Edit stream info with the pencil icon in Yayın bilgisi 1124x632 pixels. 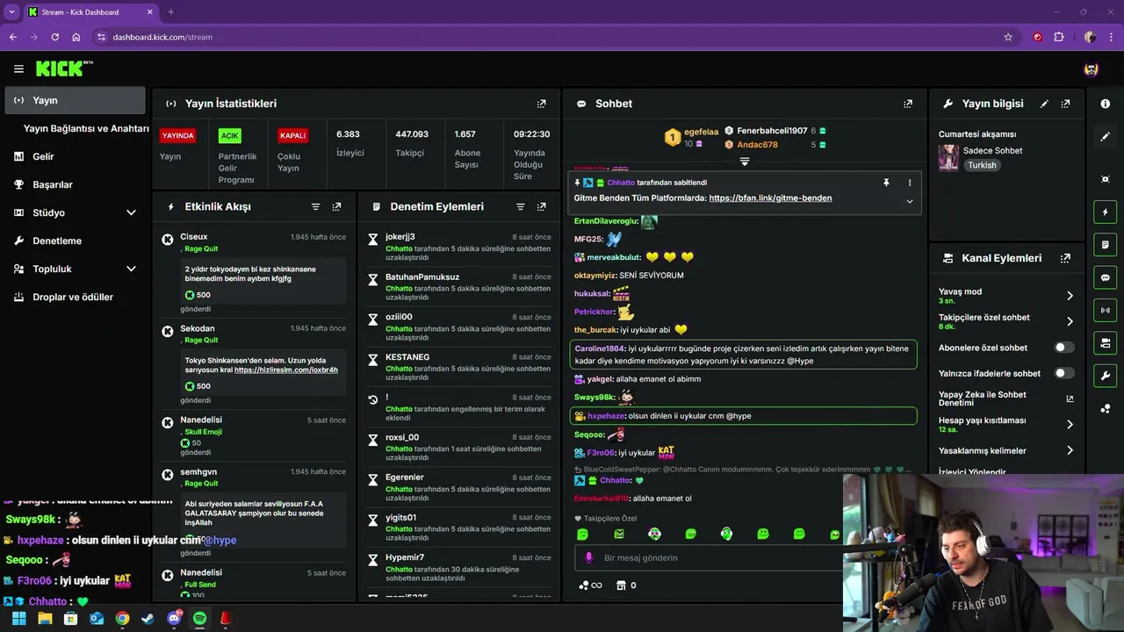1044,104
